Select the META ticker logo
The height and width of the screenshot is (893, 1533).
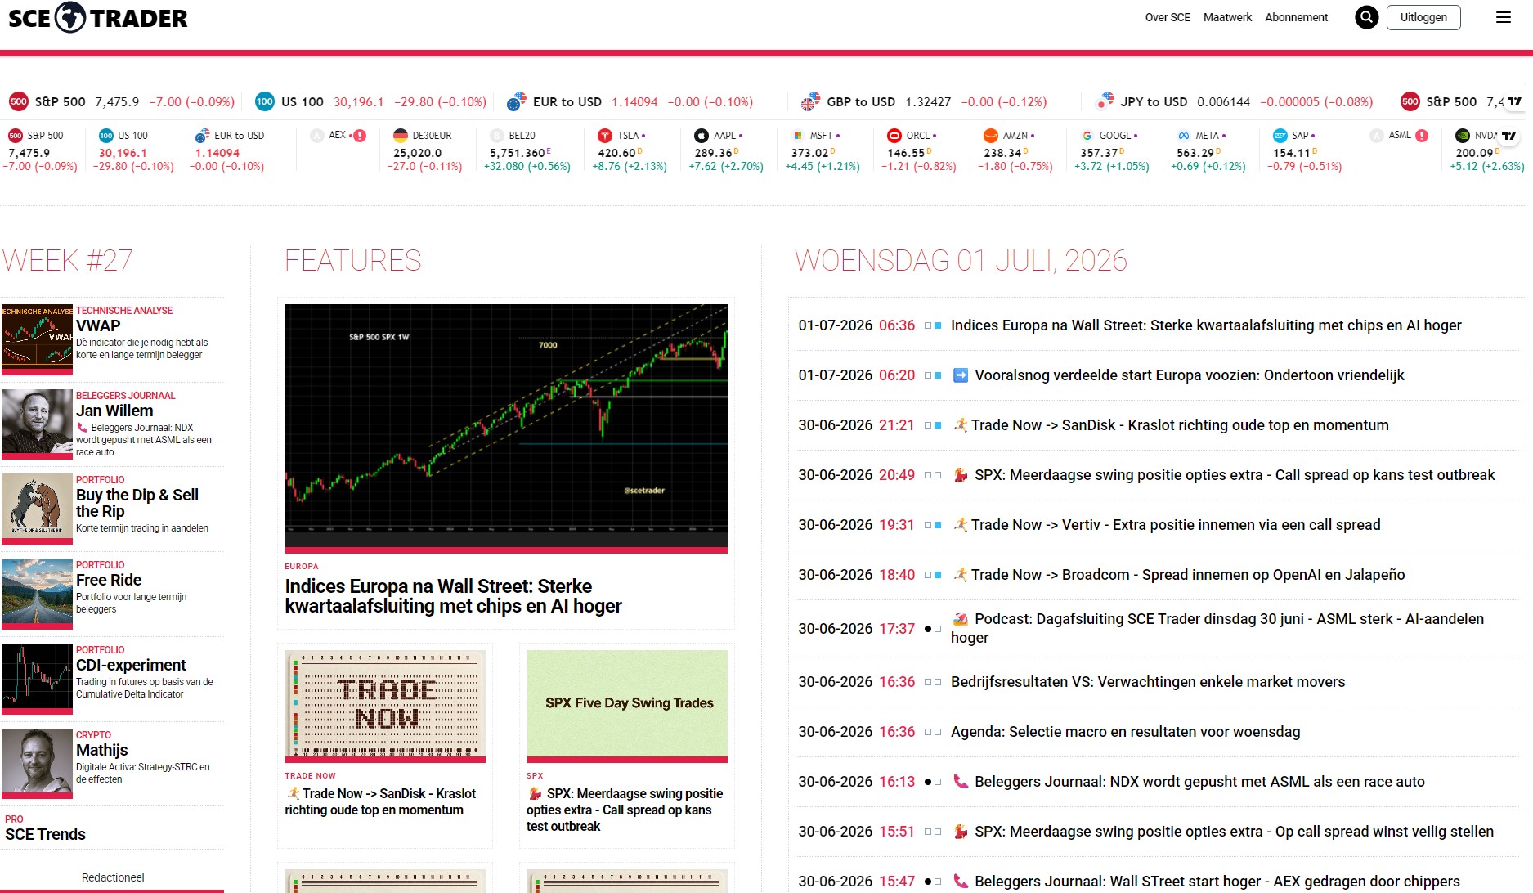pos(1184,136)
